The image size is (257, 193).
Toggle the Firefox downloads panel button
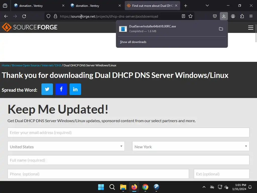click(224, 16)
